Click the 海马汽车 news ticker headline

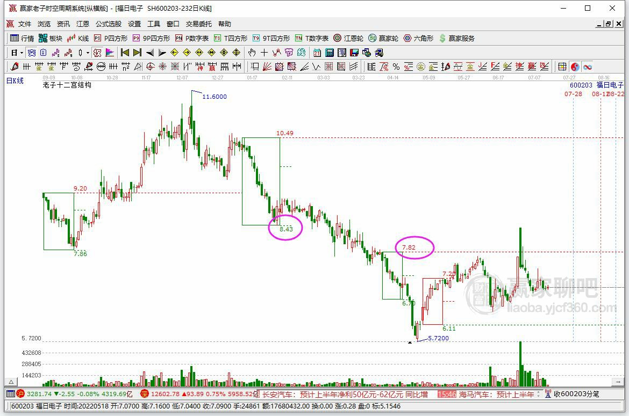point(497,395)
